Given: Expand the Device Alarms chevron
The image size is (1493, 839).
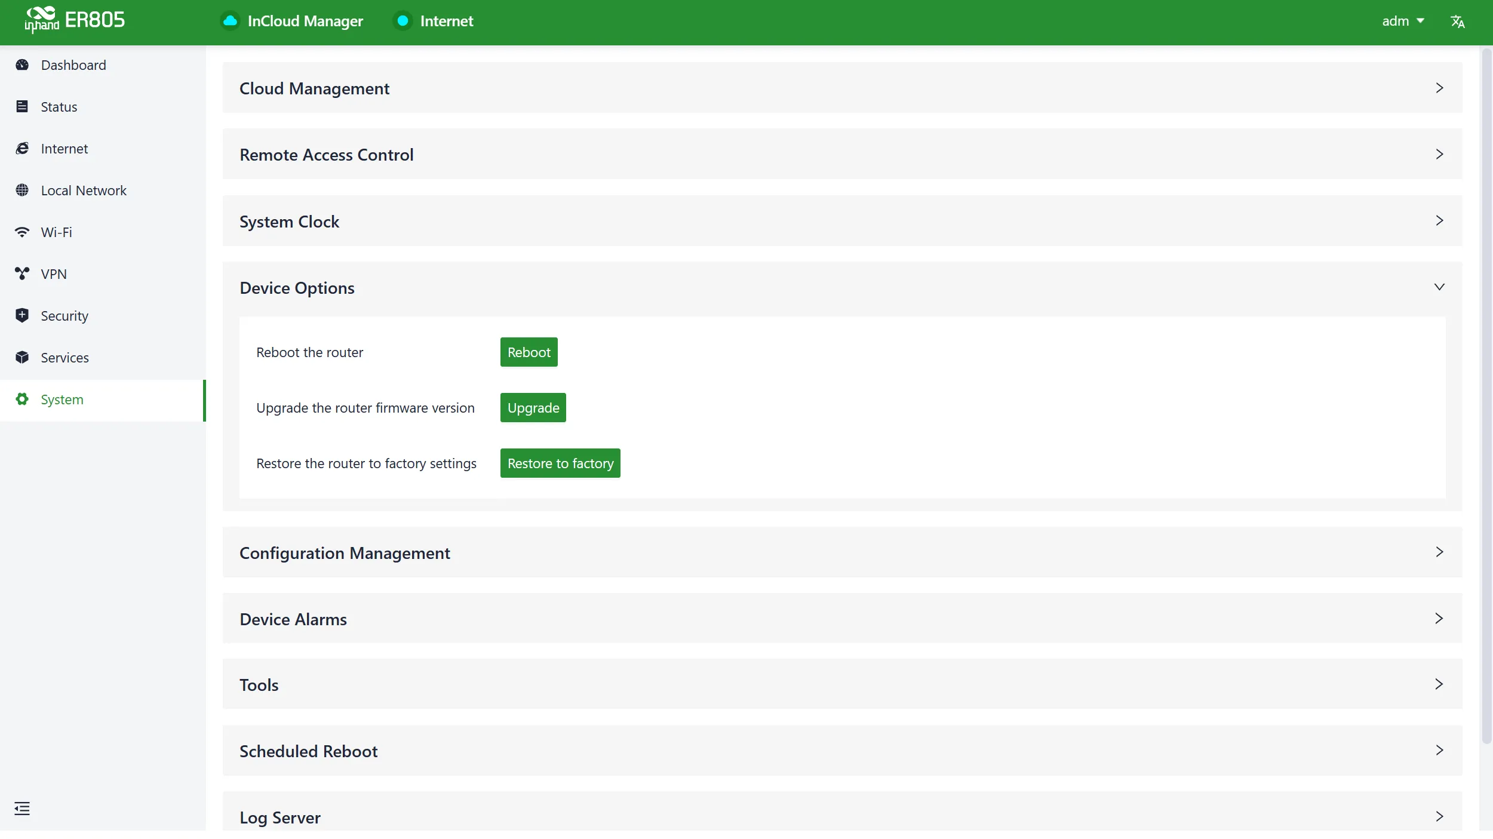Looking at the screenshot, I should pos(1439,618).
